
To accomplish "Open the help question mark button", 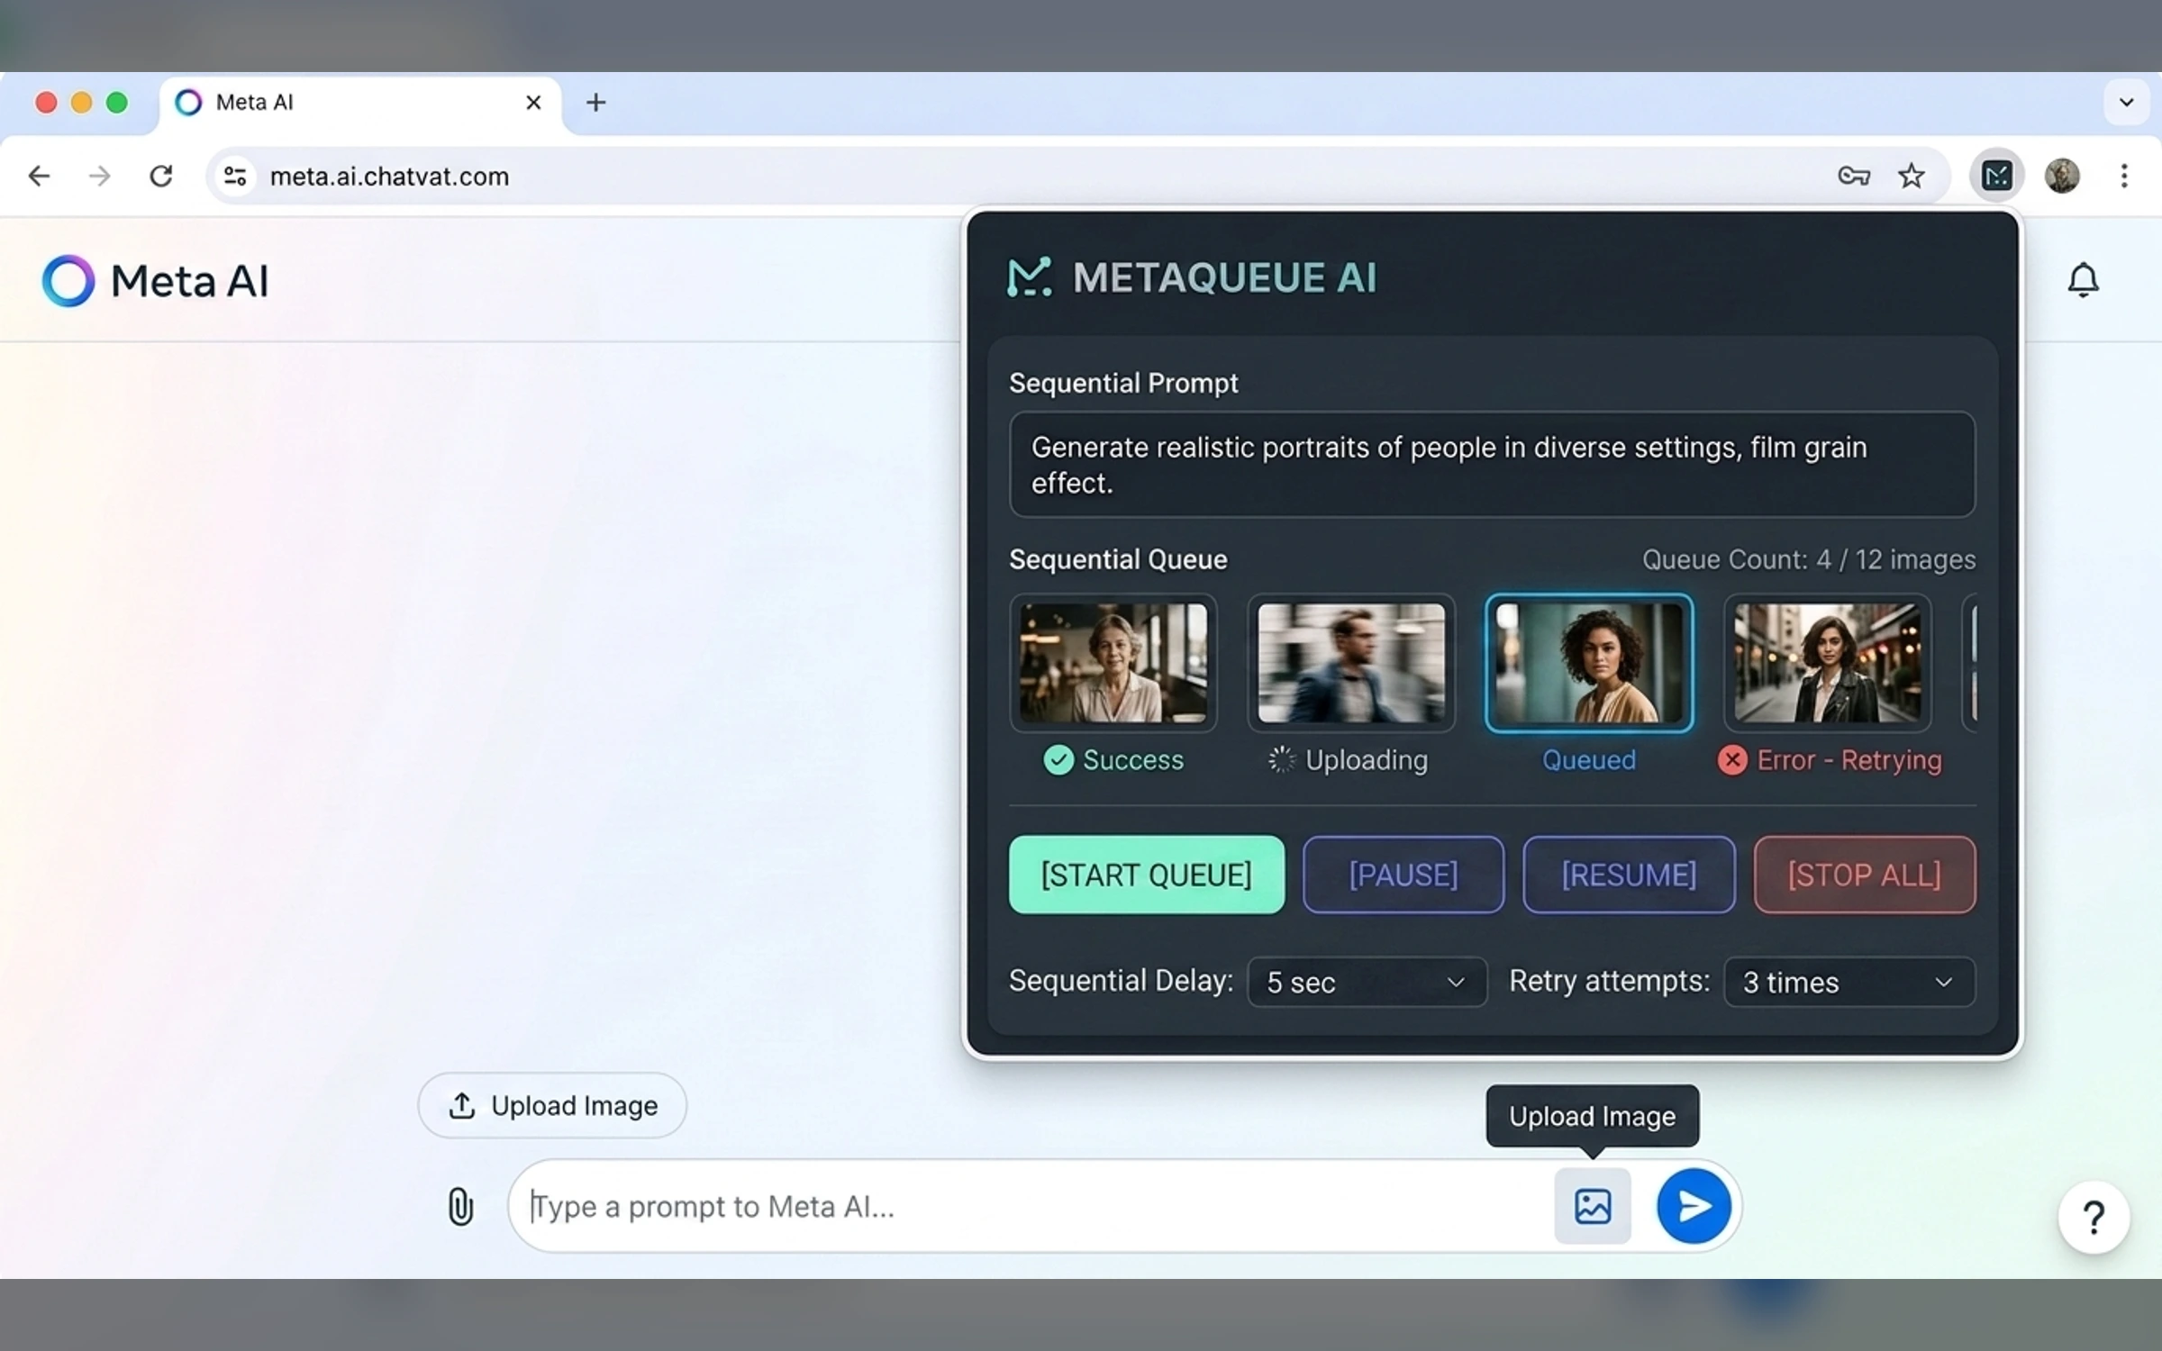I will (x=2094, y=1218).
